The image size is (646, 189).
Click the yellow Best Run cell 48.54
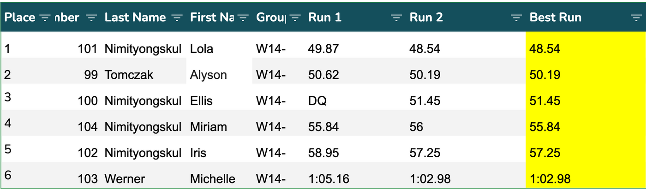[544, 48]
